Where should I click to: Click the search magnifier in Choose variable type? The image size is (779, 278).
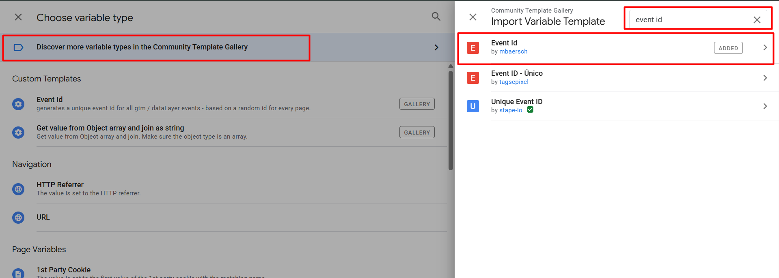436,17
